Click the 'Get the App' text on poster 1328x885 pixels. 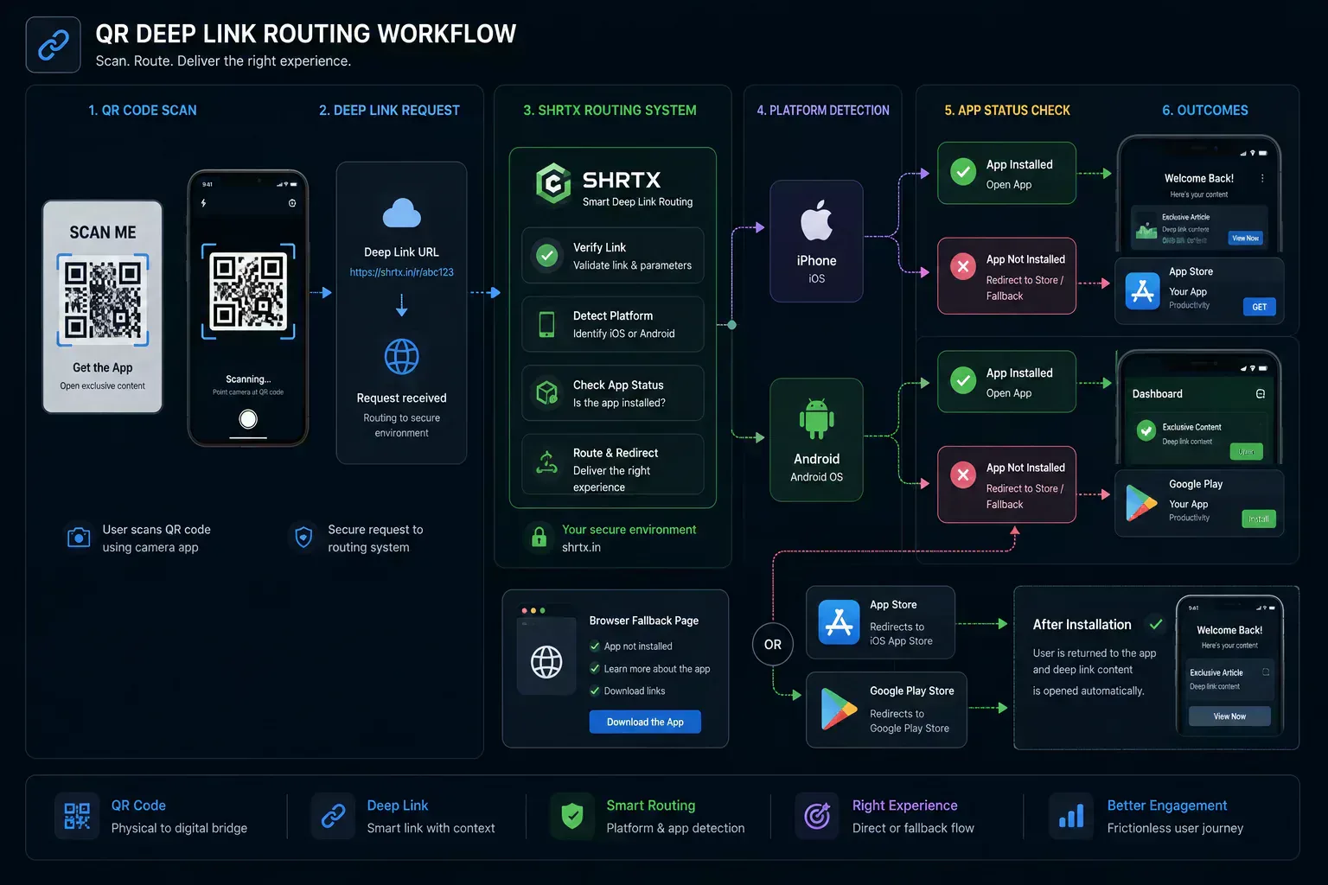pyautogui.click(x=103, y=367)
